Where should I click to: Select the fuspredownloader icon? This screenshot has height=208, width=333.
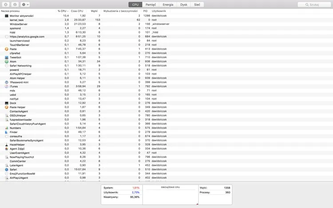[x=7, y=120]
